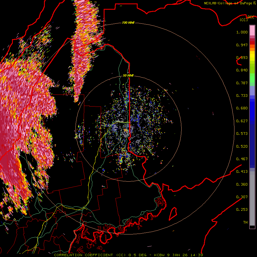This screenshot has height=257, width=257.
Task: Click the DCC legend title
Action: tap(251, 17)
